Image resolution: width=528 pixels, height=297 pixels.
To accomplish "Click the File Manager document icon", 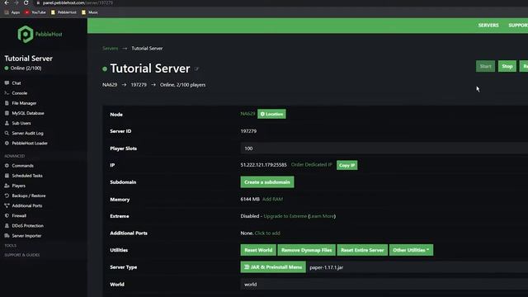I will pyautogui.click(x=7, y=103).
